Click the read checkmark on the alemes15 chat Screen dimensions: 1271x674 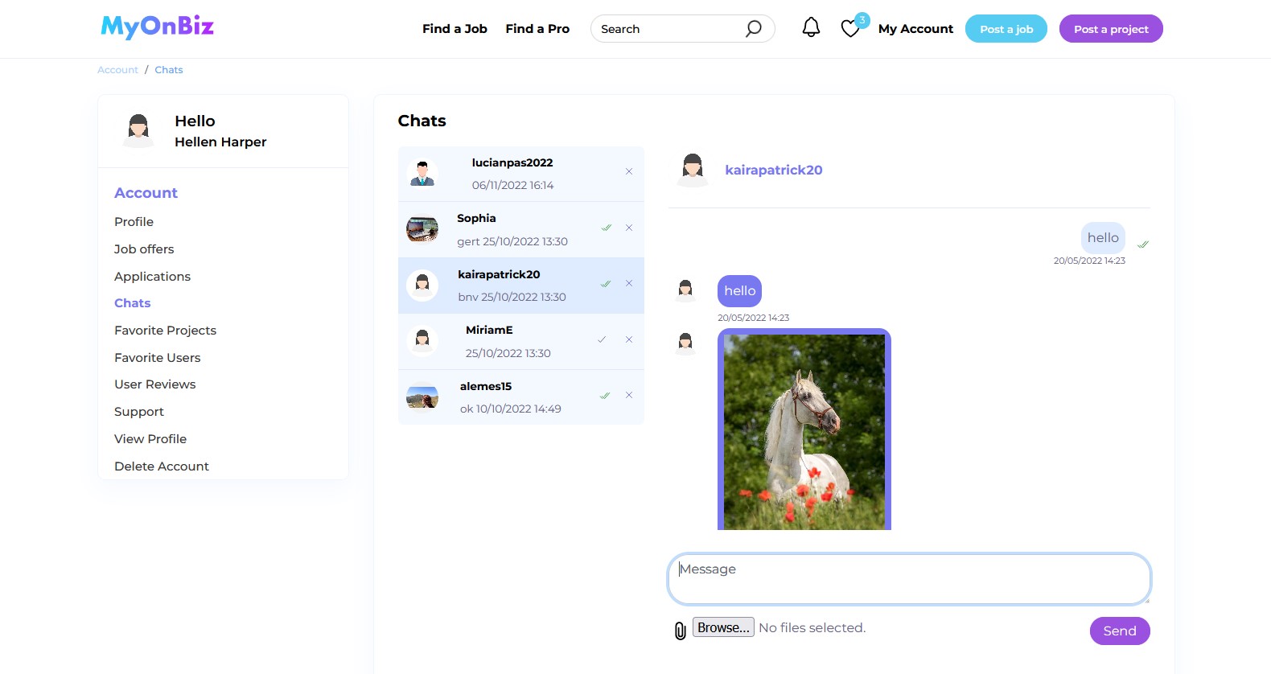[605, 396]
